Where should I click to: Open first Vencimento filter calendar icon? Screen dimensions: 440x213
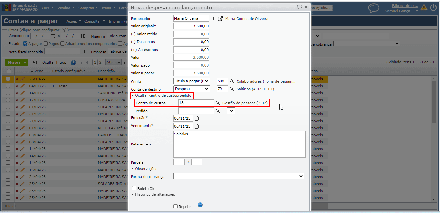53,36
